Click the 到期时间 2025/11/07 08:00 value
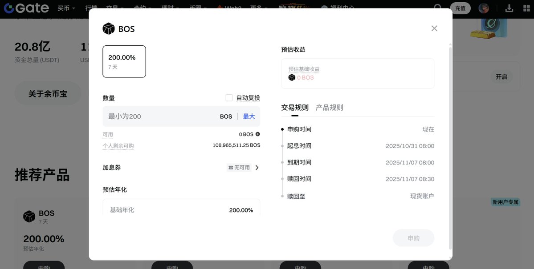The height and width of the screenshot is (269, 534). click(x=410, y=163)
